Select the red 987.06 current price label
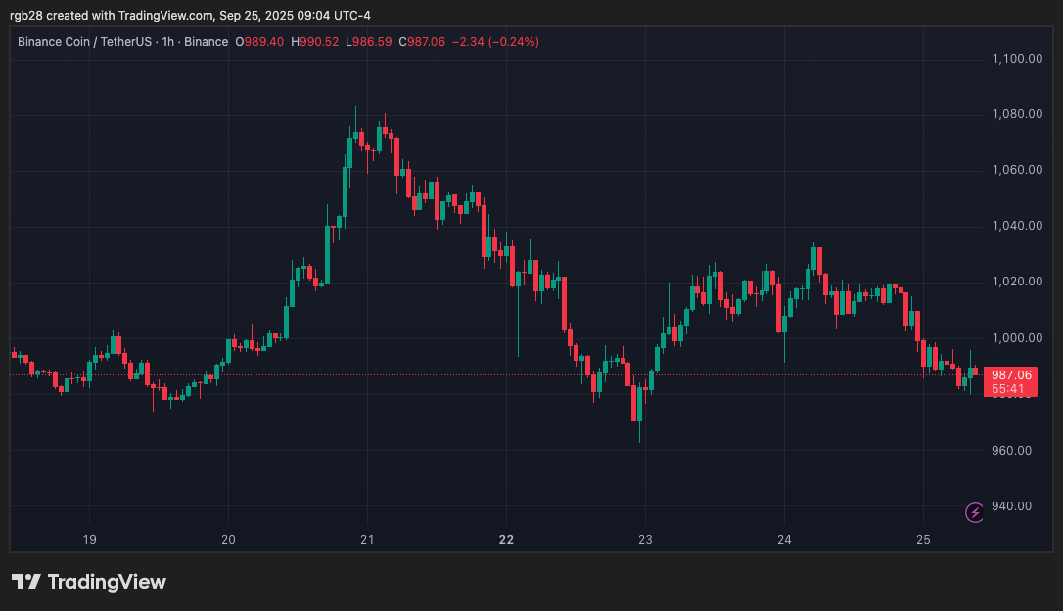 coord(1012,374)
